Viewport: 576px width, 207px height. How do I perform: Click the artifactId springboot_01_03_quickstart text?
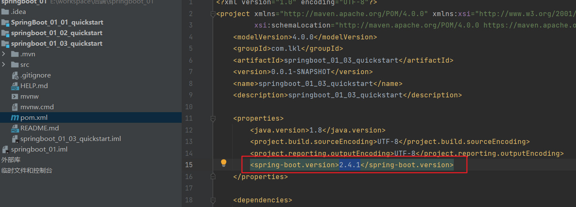click(343, 60)
